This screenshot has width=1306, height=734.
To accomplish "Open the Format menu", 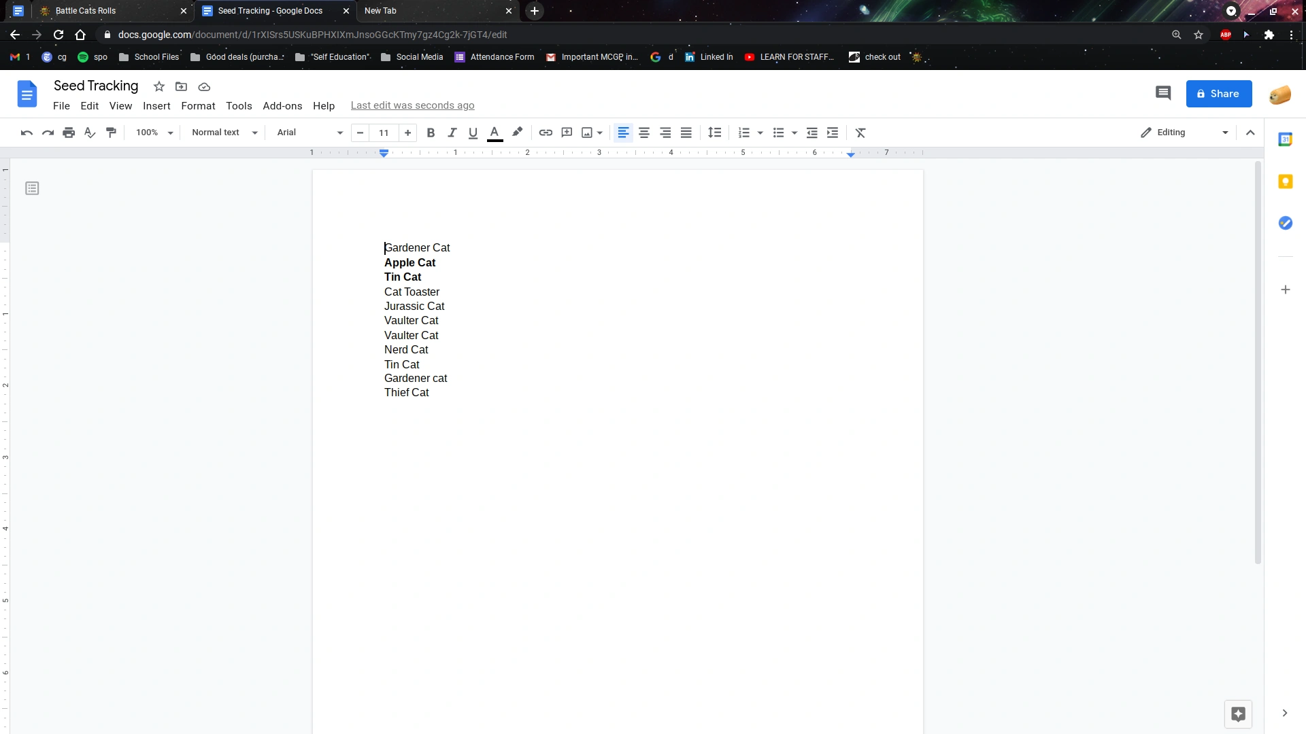I will coord(198,106).
